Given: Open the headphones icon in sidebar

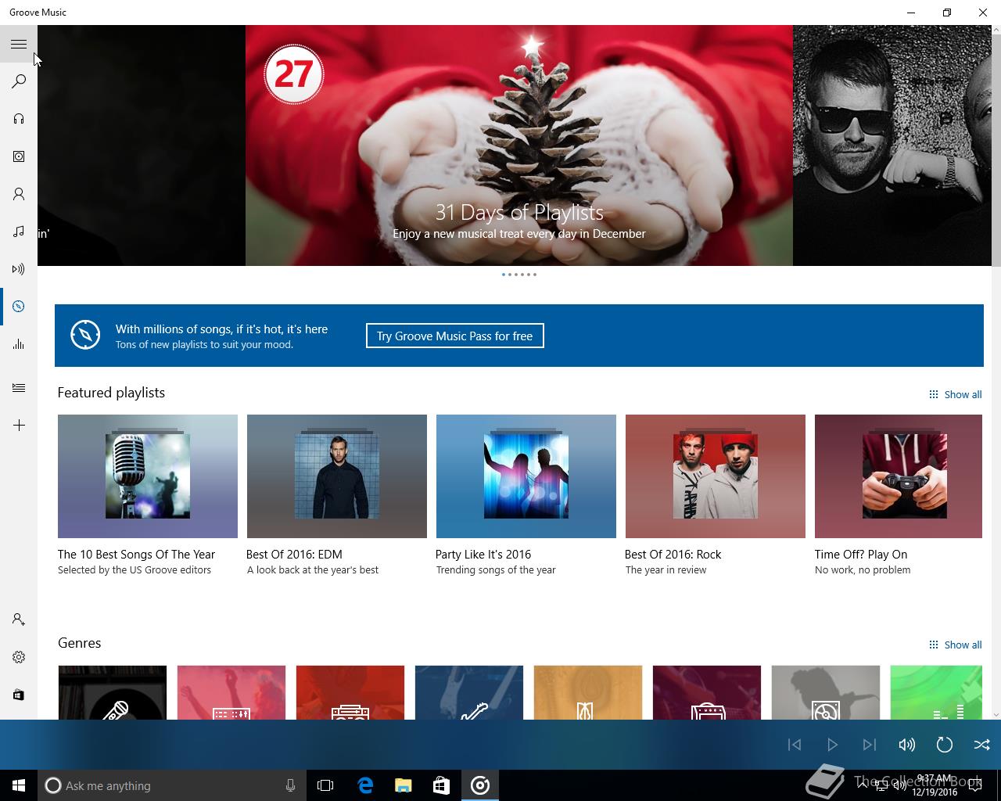Looking at the screenshot, I should pos(19,119).
